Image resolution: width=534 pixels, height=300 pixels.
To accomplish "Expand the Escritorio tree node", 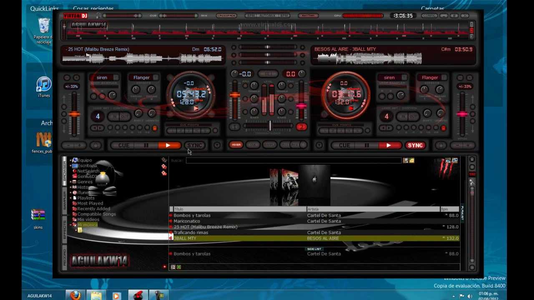I will coord(71,165).
